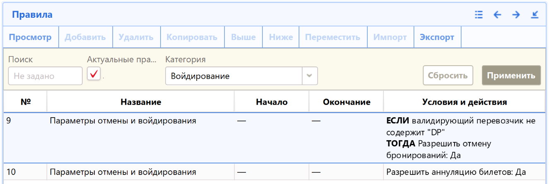Image resolution: width=549 pixels, height=184 pixels.
Task: Click the left arrow navigation icon
Action: [497, 15]
